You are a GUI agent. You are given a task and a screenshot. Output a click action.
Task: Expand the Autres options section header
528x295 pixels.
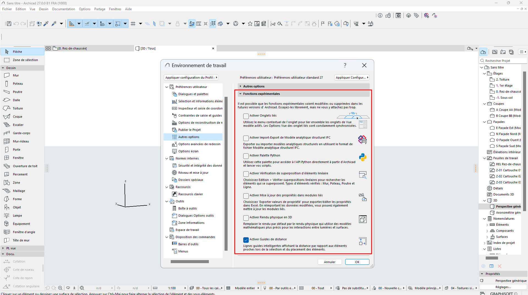253,86
